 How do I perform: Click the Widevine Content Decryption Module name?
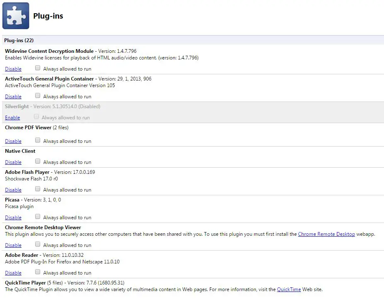tap(49, 51)
